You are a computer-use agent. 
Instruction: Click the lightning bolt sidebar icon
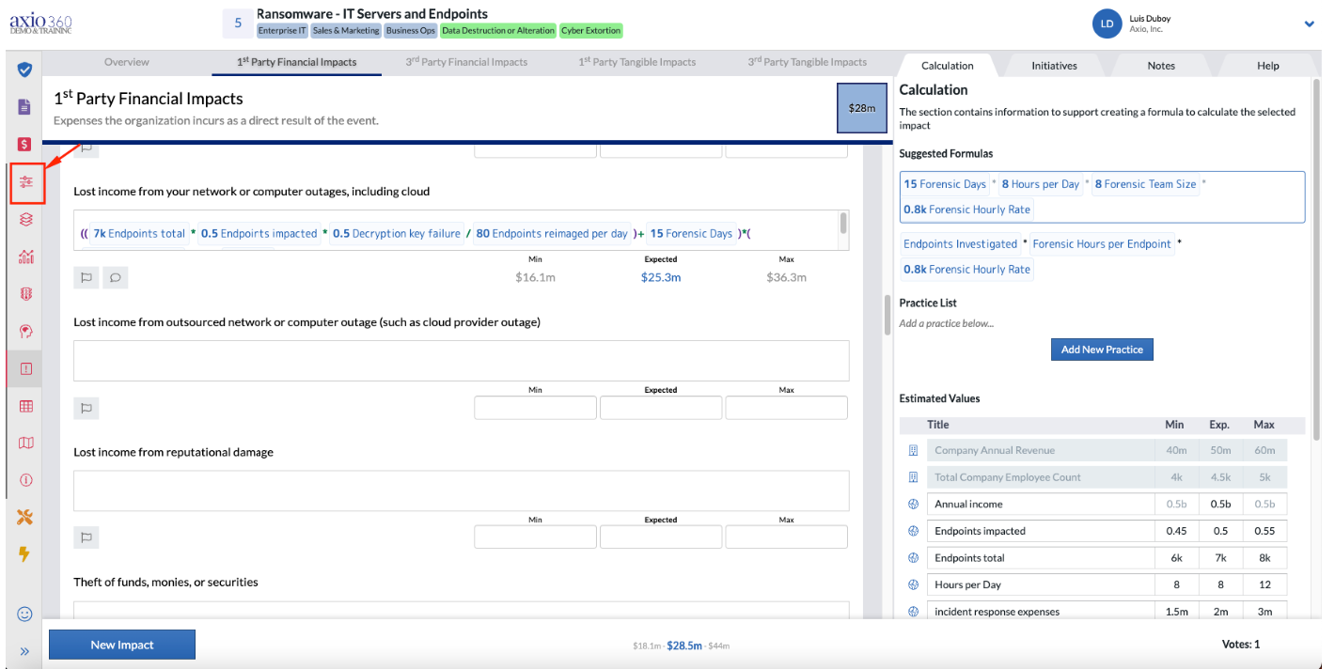click(x=25, y=554)
